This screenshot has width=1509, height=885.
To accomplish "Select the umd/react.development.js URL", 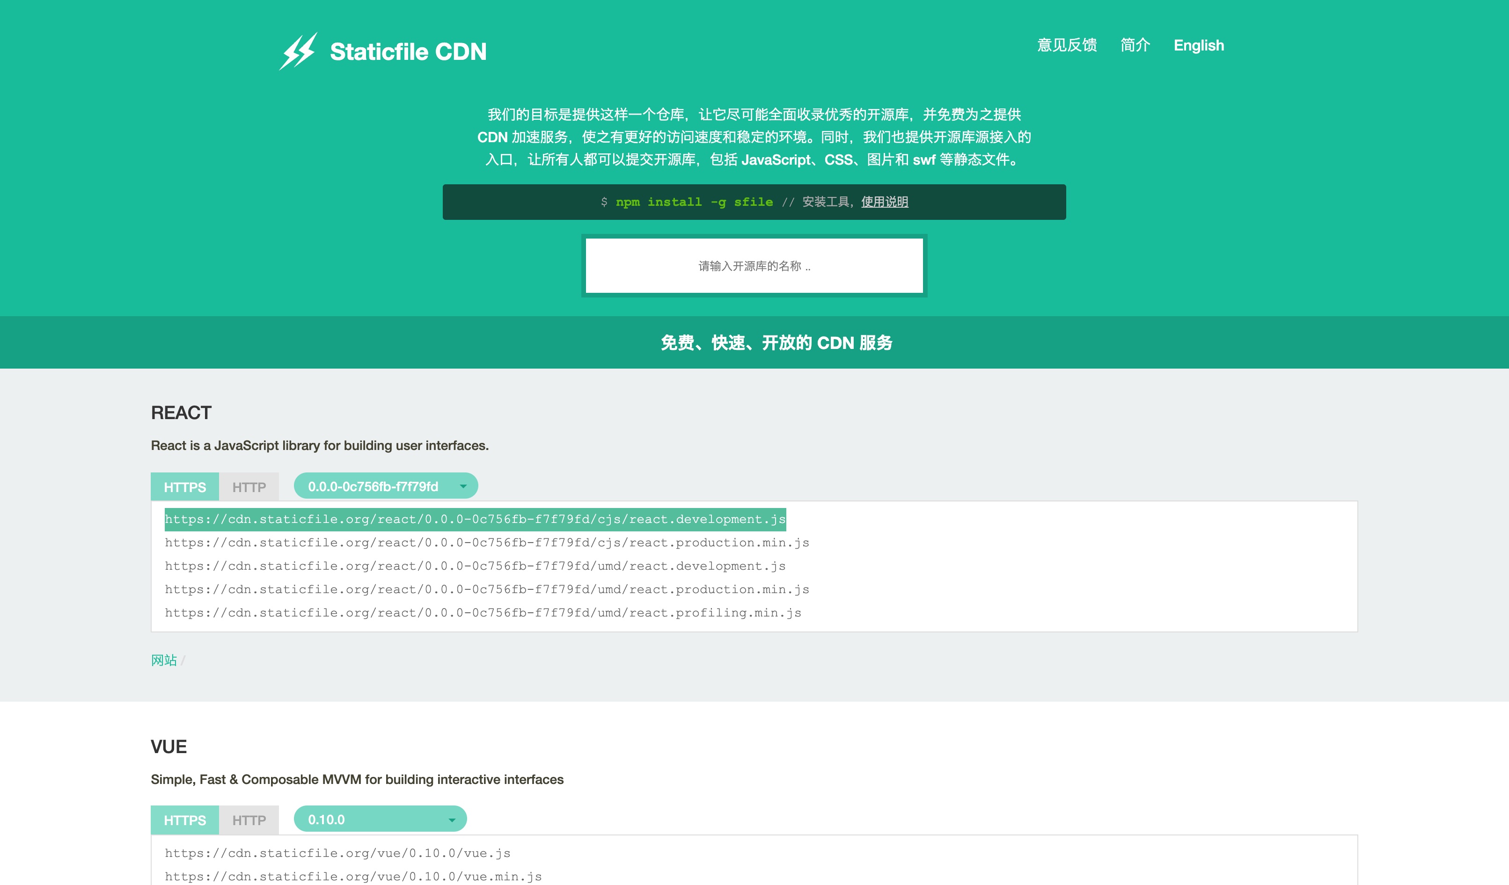I will tap(476, 566).
